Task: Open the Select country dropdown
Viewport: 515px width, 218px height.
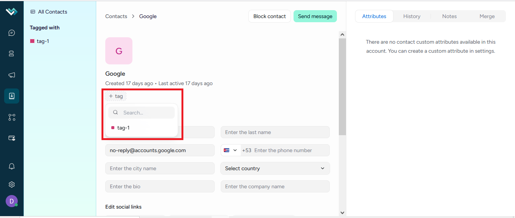Action: [x=275, y=168]
